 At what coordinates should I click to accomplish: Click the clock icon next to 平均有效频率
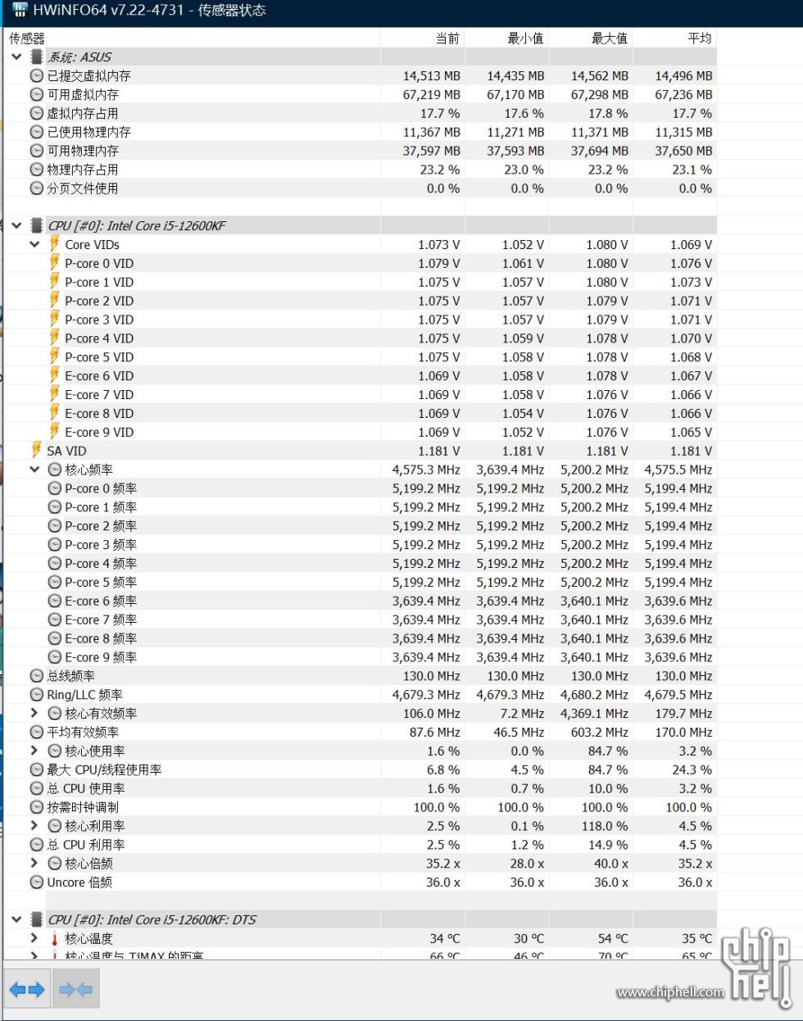pos(36,733)
